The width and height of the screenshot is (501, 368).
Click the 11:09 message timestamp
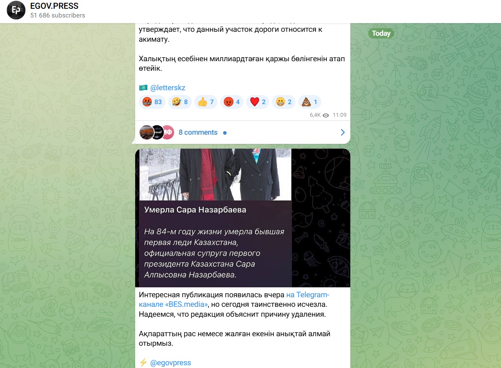coord(340,115)
